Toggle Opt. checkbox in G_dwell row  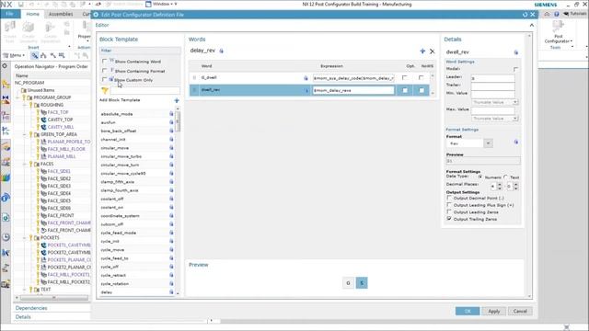coord(405,77)
